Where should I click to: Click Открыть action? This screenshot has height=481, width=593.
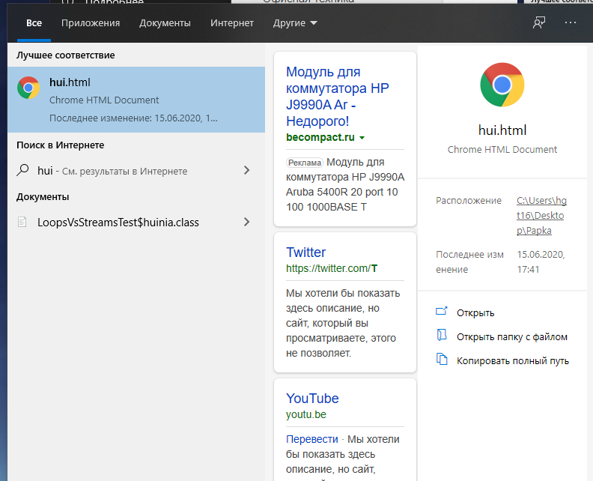point(475,313)
